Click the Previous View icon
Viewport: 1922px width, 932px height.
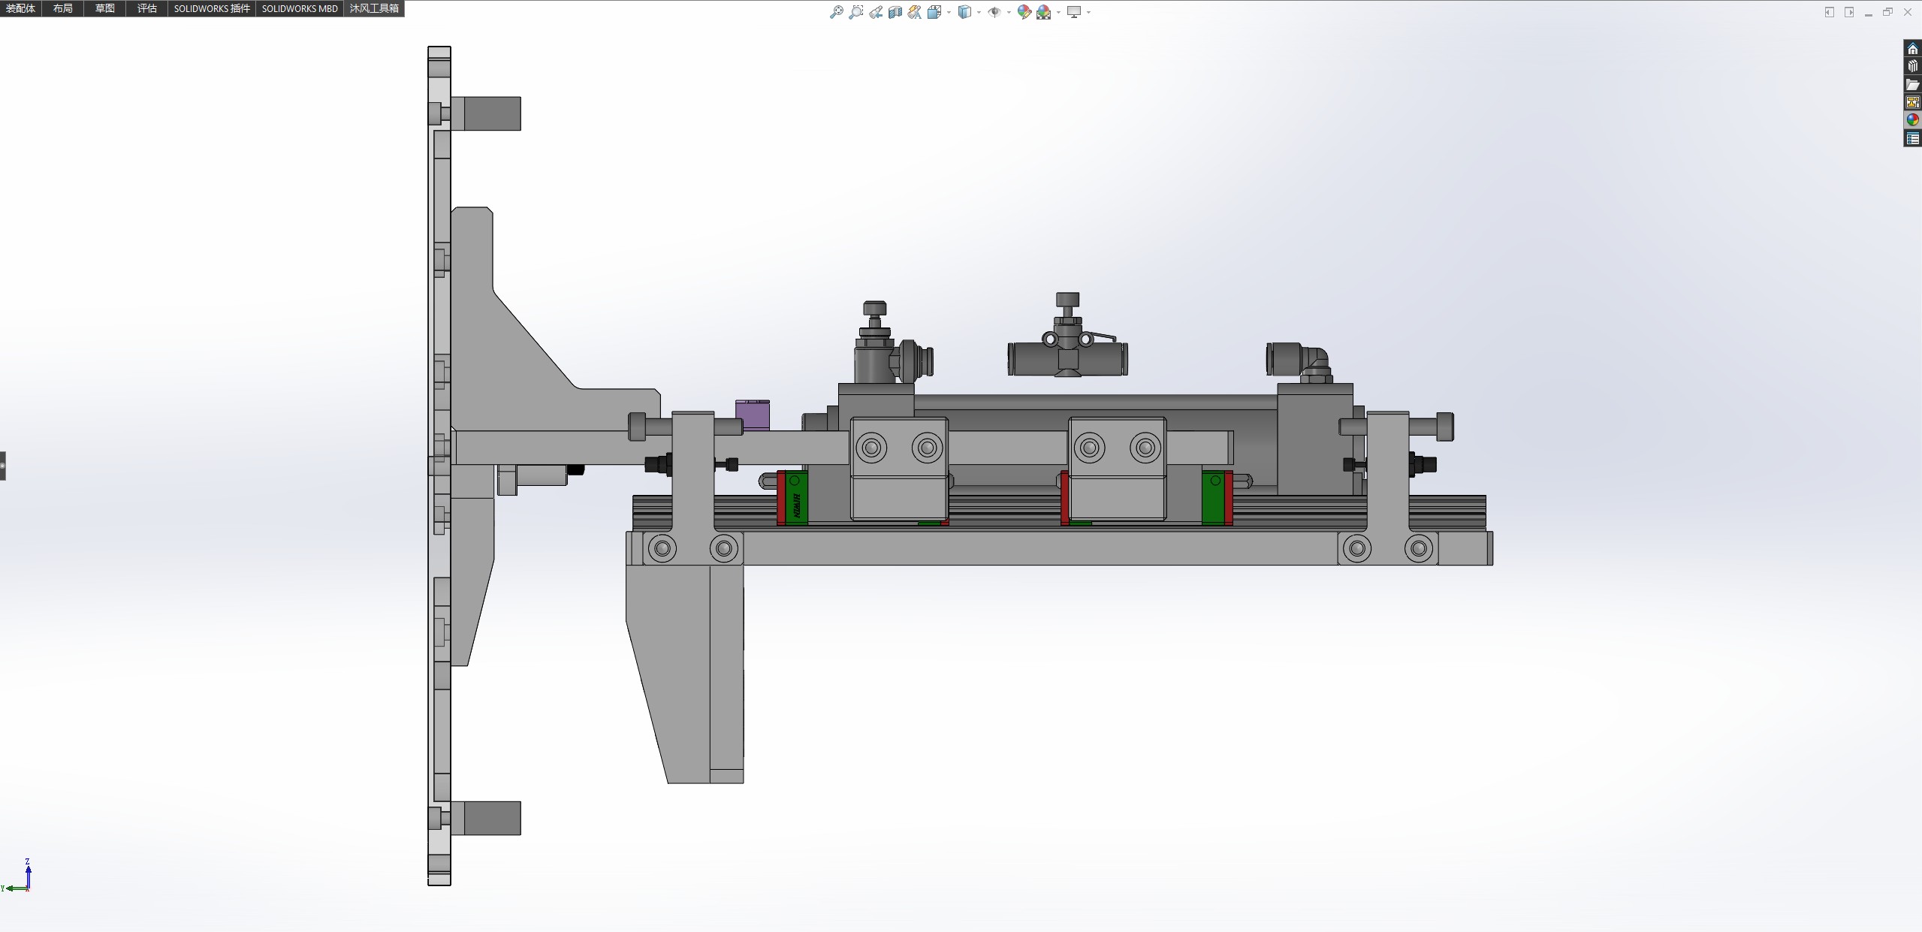pyautogui.click(x=876, y=12)
